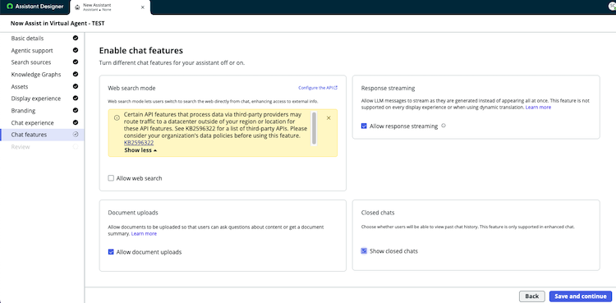616x303 pixels.
Task: Collapse the warning with Show less
Action: click(x=140, y=150)
